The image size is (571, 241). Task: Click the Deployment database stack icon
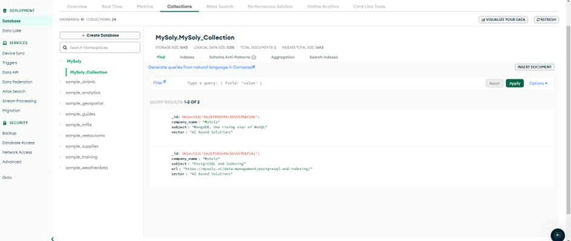tap(4, 10)
